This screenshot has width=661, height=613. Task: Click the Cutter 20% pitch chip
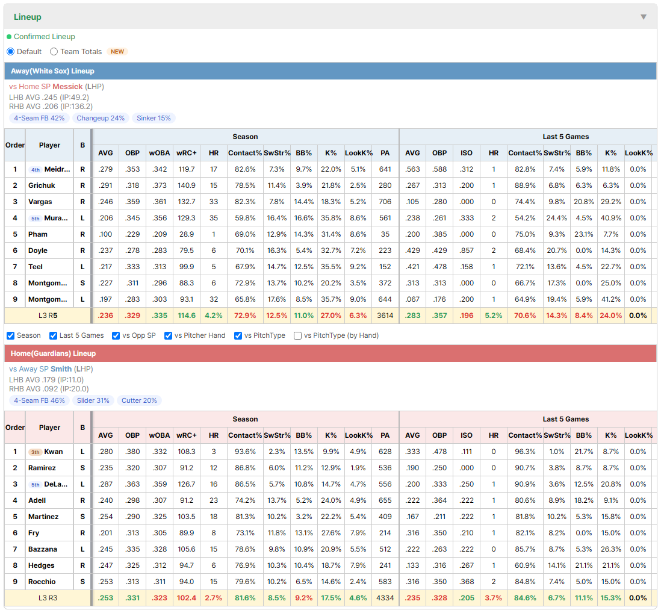[139, 400]
